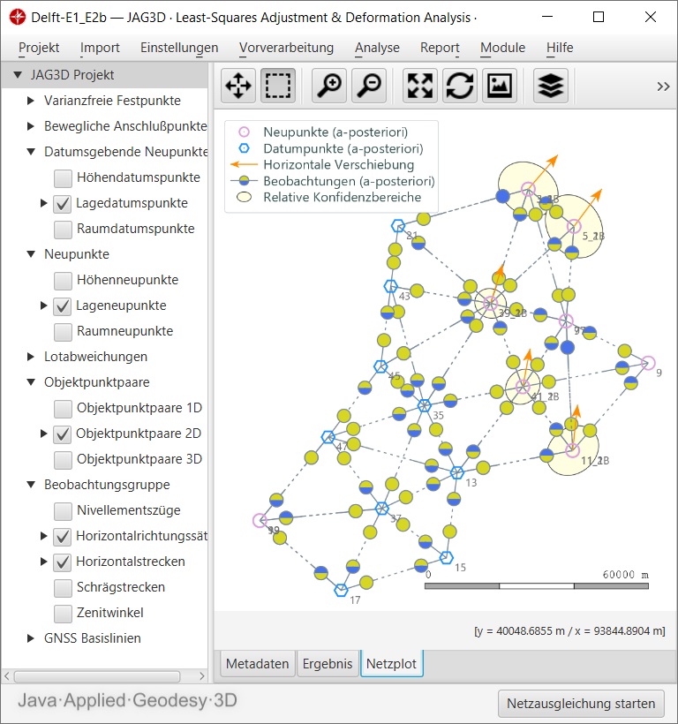
Task: Enable the Höhendatumspunkte checkbox
Action: tap(63, 178)
